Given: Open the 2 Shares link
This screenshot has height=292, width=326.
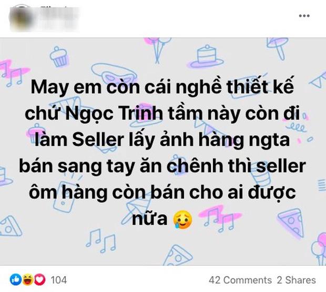Looking at the screenshot, I should point(297,280).
